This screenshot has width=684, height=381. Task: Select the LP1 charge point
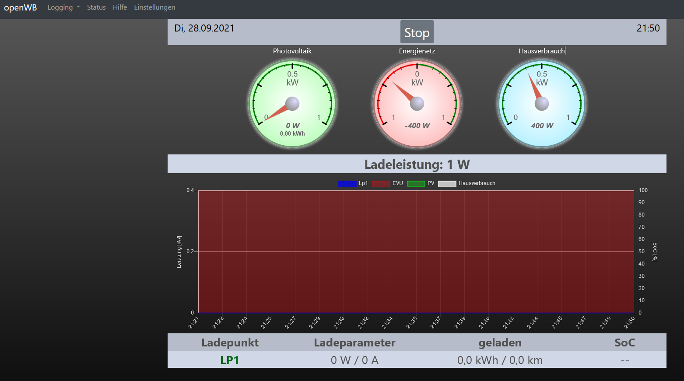pos(229,360)
